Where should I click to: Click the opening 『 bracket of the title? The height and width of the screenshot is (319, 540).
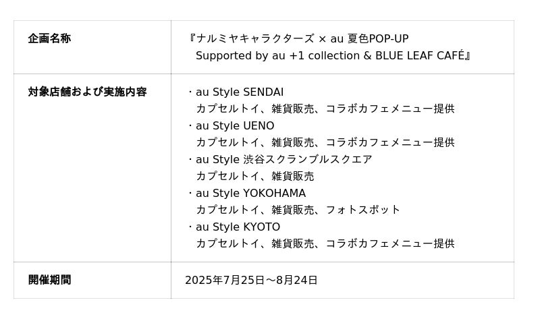point(192,38)
